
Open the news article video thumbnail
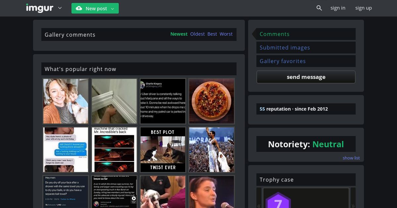(x=114, y=191)
